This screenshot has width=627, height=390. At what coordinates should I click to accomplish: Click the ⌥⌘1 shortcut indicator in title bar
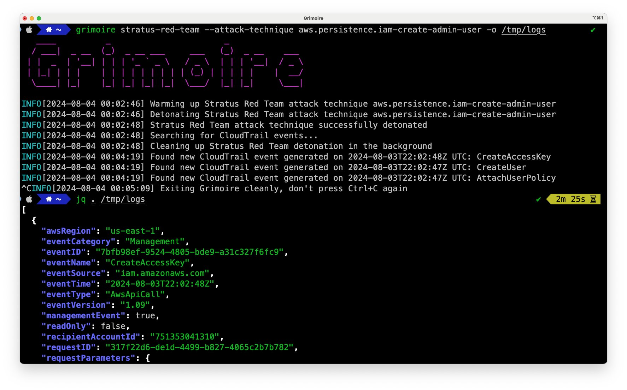click(598, 18)
